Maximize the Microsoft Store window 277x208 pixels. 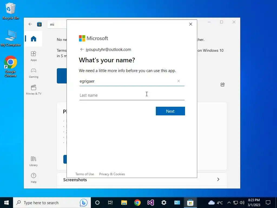pyautogui.click(x=222, y=22)
